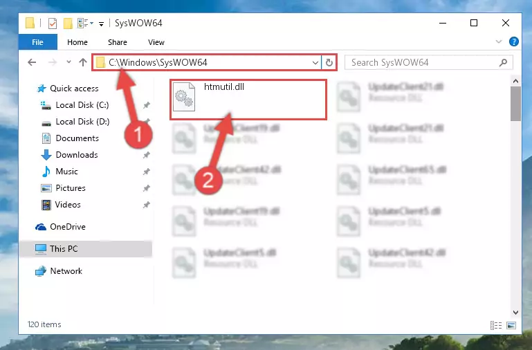Open Local Disk (D:) in sidebar

(82, 122)
